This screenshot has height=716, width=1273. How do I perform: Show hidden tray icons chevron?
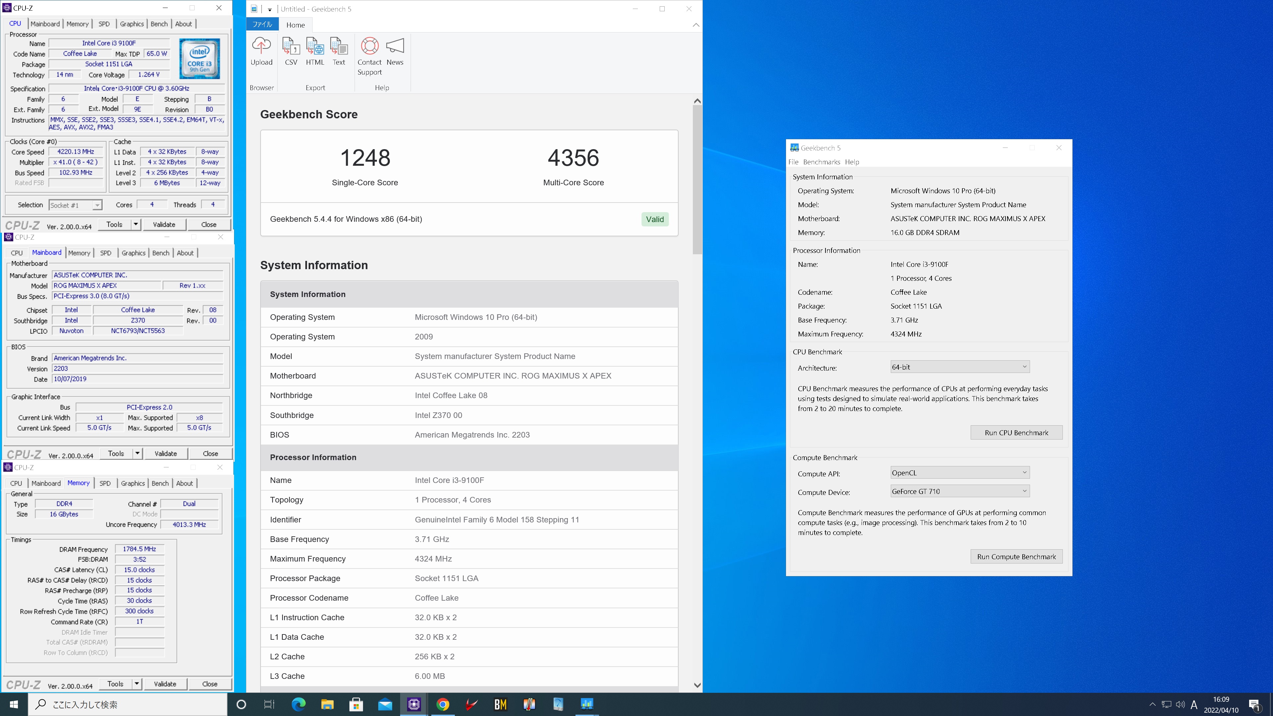[x=1152, y=704]
